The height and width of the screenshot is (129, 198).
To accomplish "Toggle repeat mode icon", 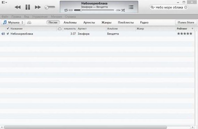I will pyautogui.click(x=66, y=10).
